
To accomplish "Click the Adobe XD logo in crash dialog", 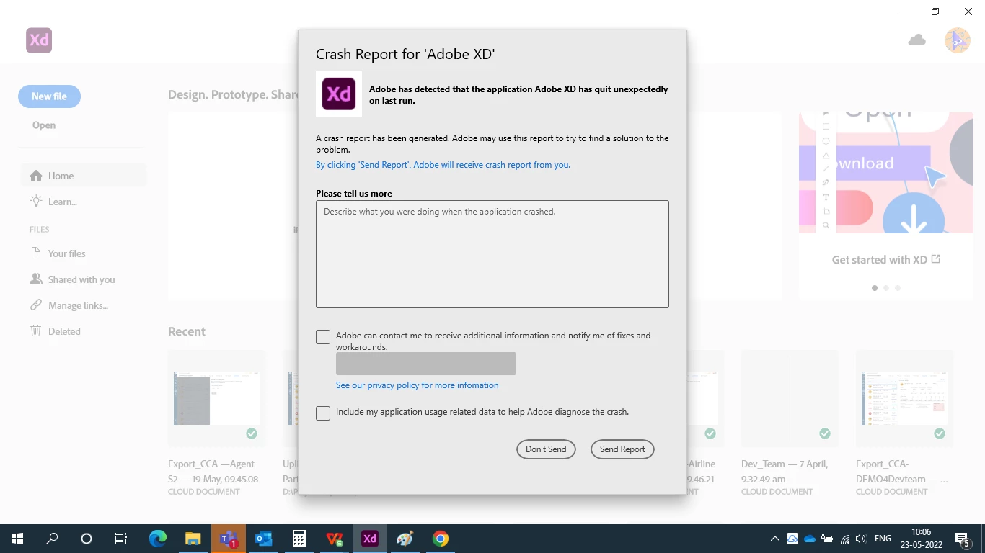I will point(339,94).
